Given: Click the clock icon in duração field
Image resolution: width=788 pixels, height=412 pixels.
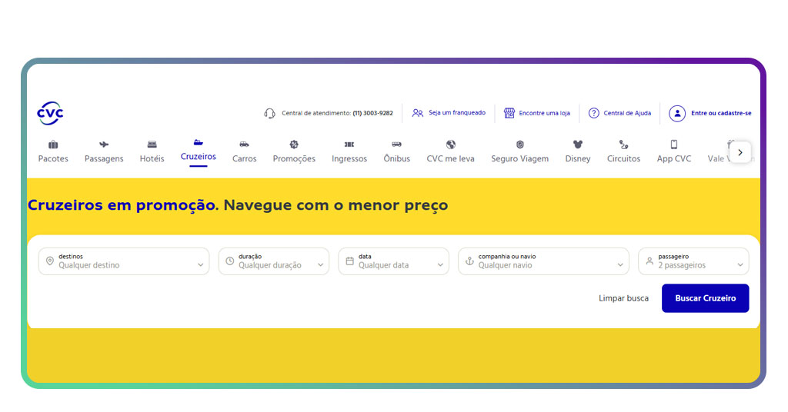Looking at the screenshot, I should (229, 261).
